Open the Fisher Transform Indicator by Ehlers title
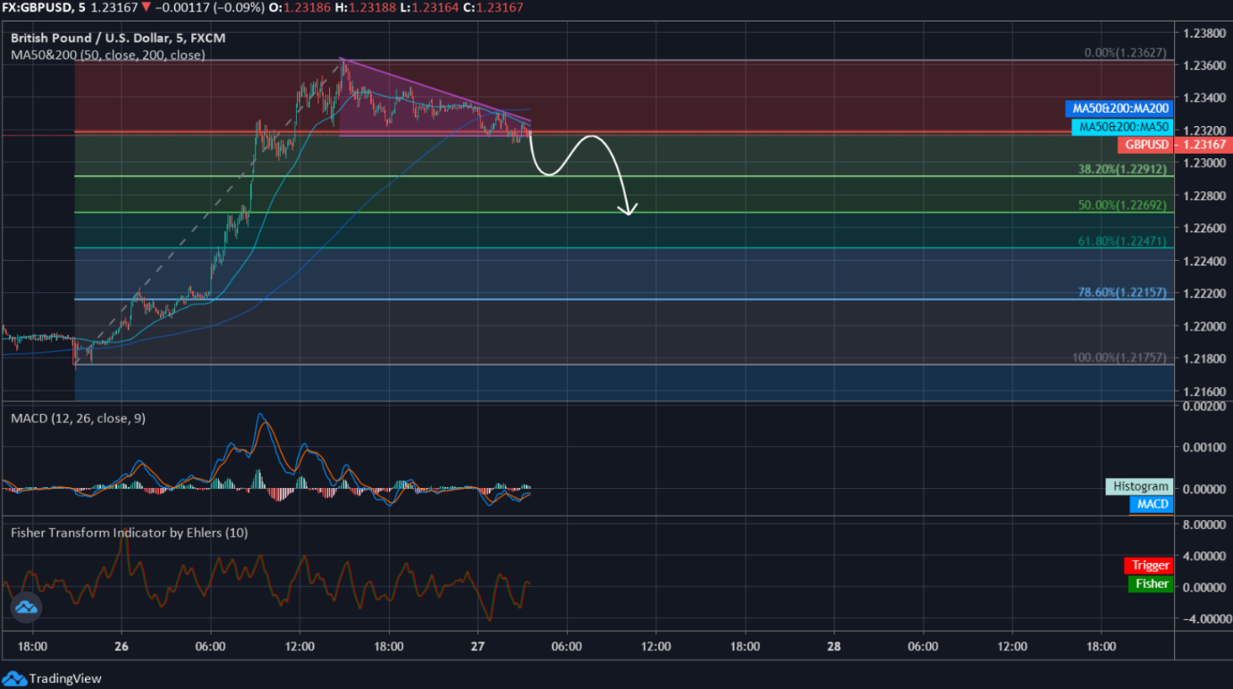The image size is (1233, 689). tap(129, 533)
